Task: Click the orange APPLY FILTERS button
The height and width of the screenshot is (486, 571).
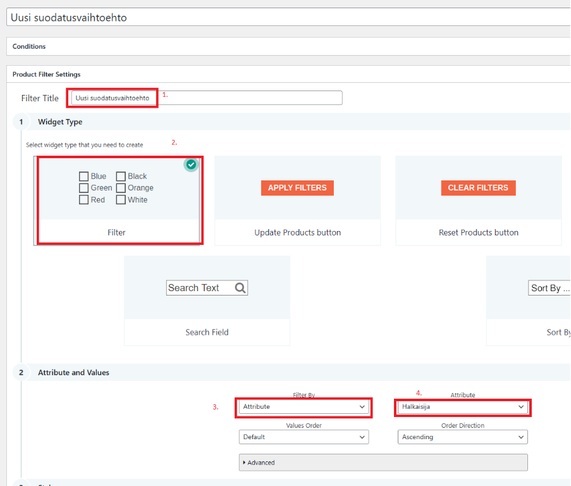Action: (297, 188)
